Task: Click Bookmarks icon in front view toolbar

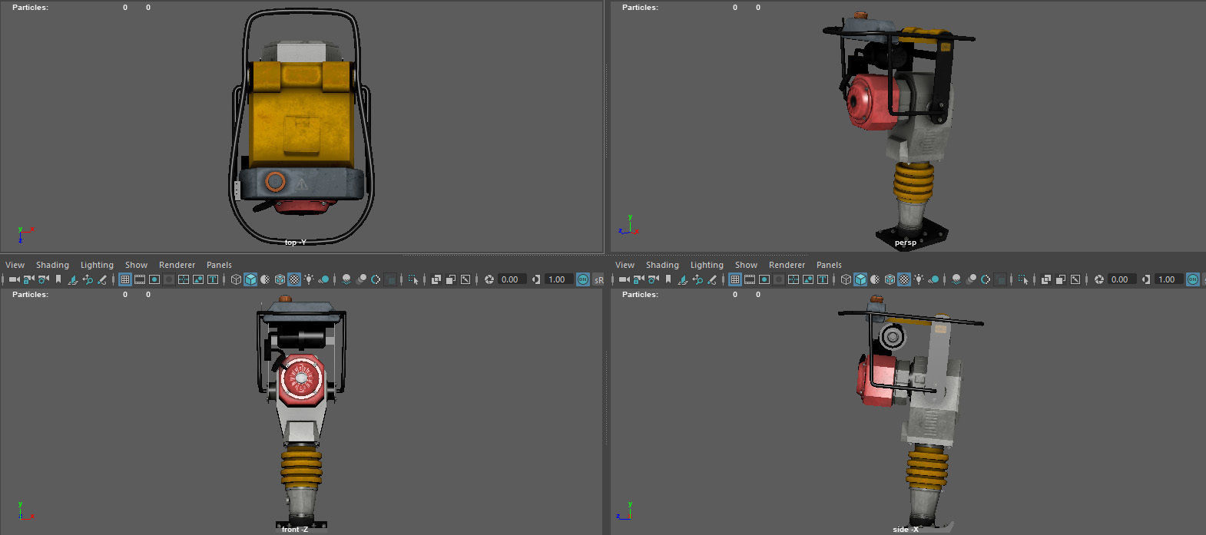Action: pos(58,279)
